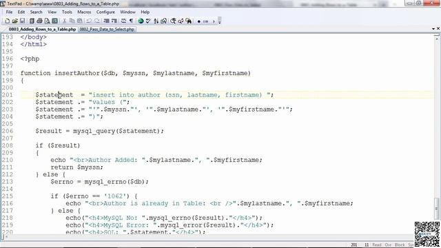Paste from clipboard using the toolbar icon
This screenshot has width=441, height=248.
[80, 21]
